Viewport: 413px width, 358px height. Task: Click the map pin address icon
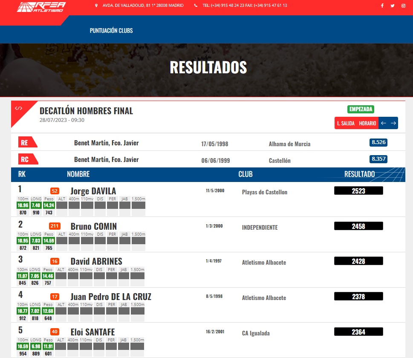[x=96, y=5]
